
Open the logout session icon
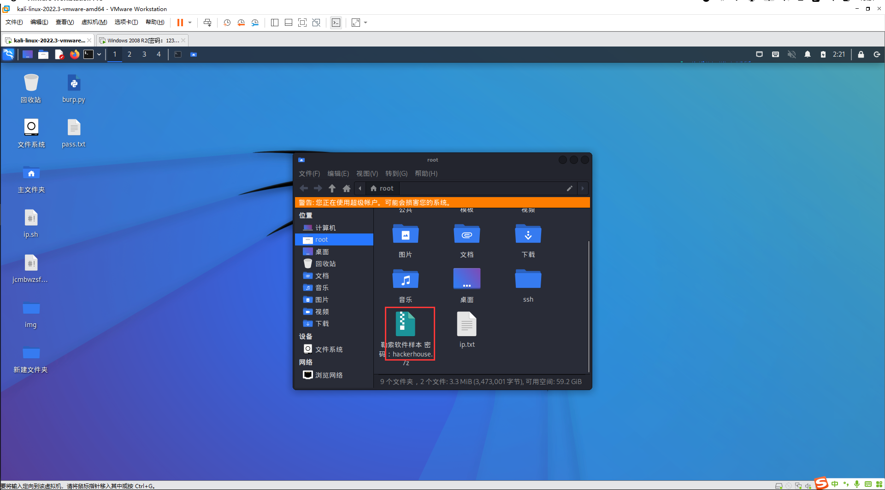(x=877, y=54)
